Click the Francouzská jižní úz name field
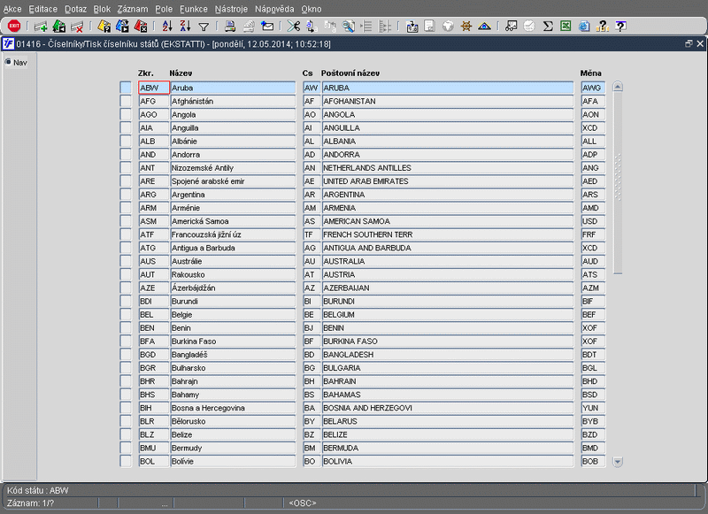Screen dimensions: 708x514 point(233,234)
